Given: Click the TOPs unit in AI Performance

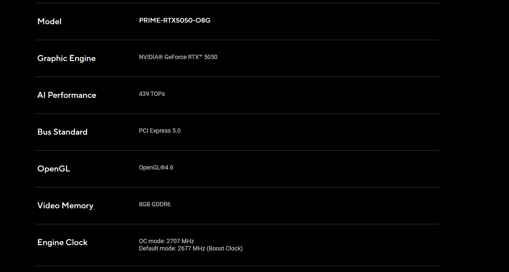Looking at the screenshot, I should 158,94.
